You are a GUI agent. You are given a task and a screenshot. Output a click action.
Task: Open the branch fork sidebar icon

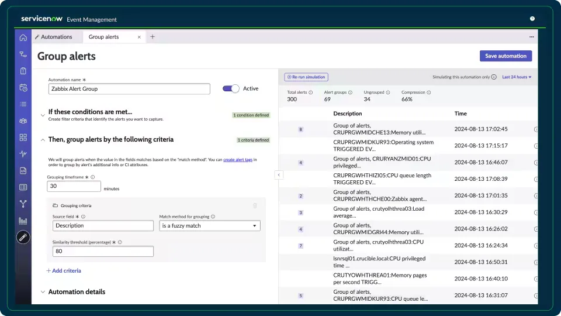point(23,204)
